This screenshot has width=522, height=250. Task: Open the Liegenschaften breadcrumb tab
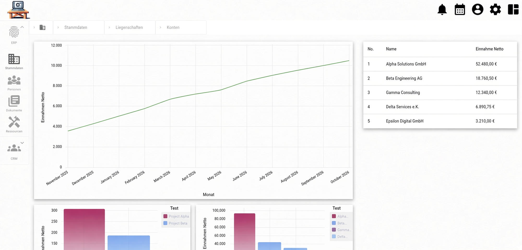(x=129, y=27)
